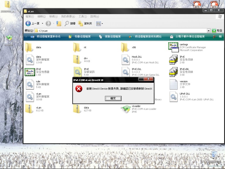This screenshot has height=169, width=225.
Task: Select the drv zipped folder icon
Action: (77, 60)
